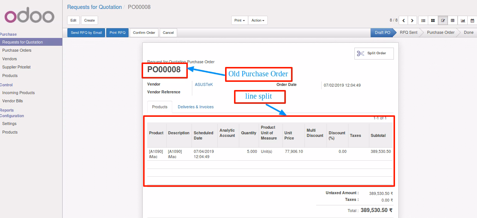Click the RFQ Sent status stage

tap(408, 32)
